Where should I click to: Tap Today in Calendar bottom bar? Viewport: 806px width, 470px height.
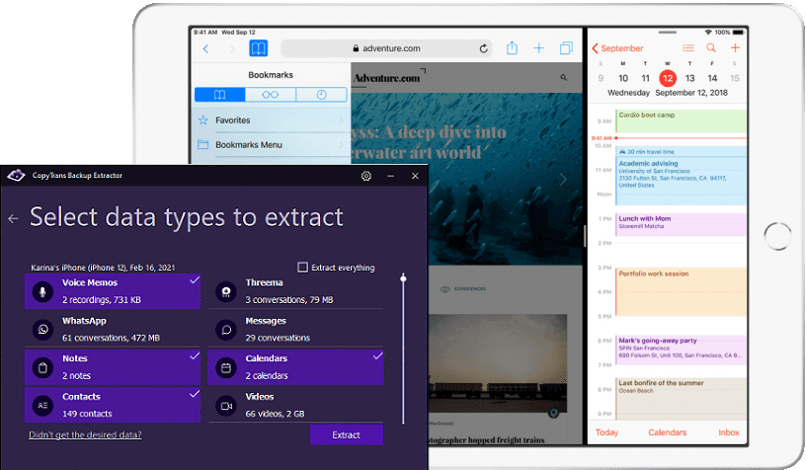(607, 432)
